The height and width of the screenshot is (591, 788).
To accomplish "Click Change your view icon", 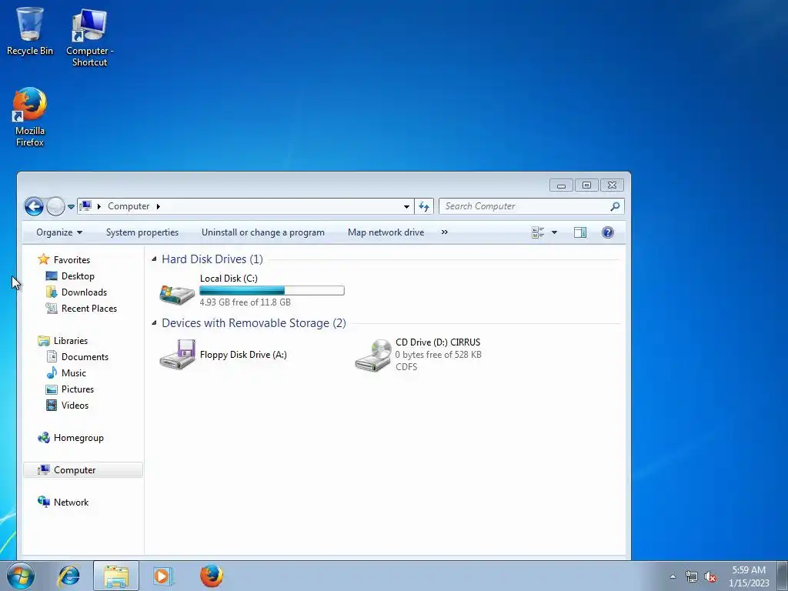I will click(538, 232).
